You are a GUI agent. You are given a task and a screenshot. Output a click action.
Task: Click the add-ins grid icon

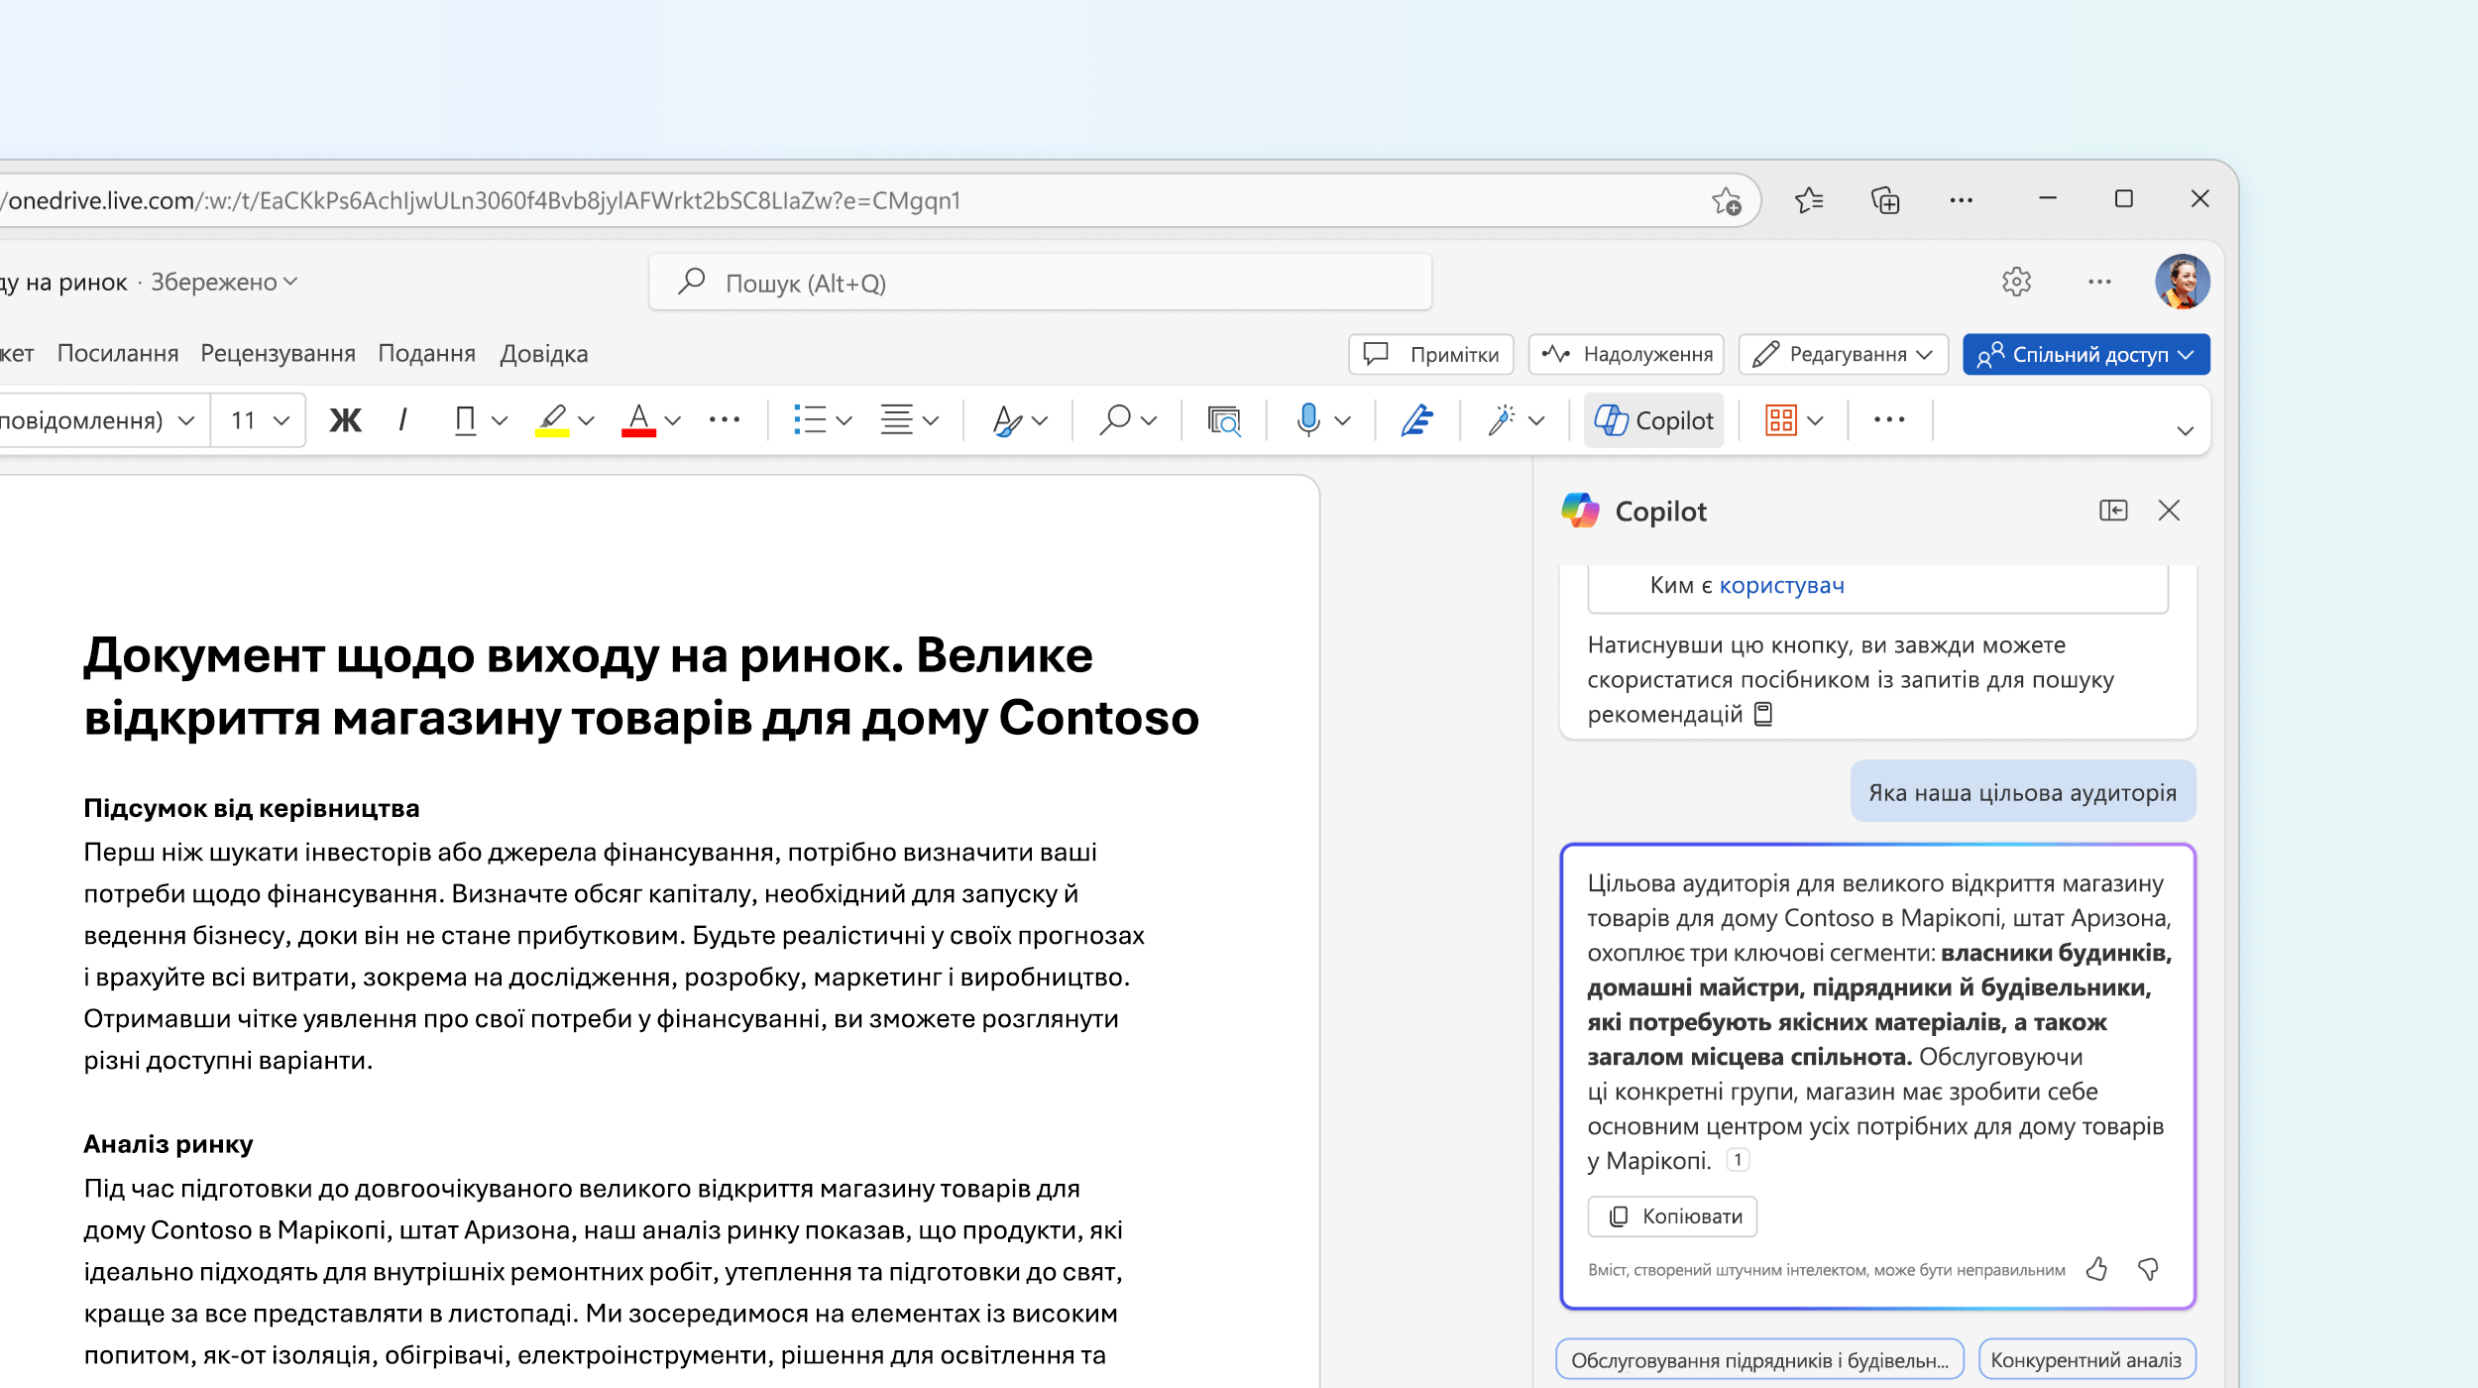click(1780, 420)
